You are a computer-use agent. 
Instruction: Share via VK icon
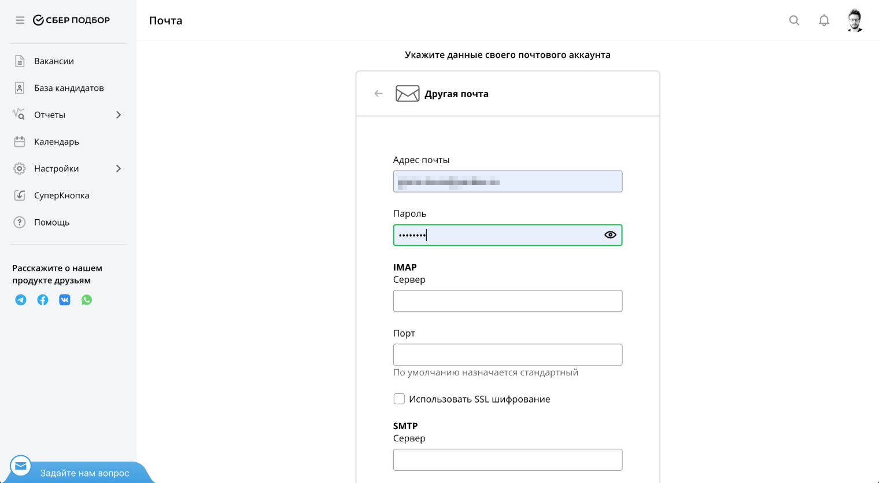pos(65,300)
